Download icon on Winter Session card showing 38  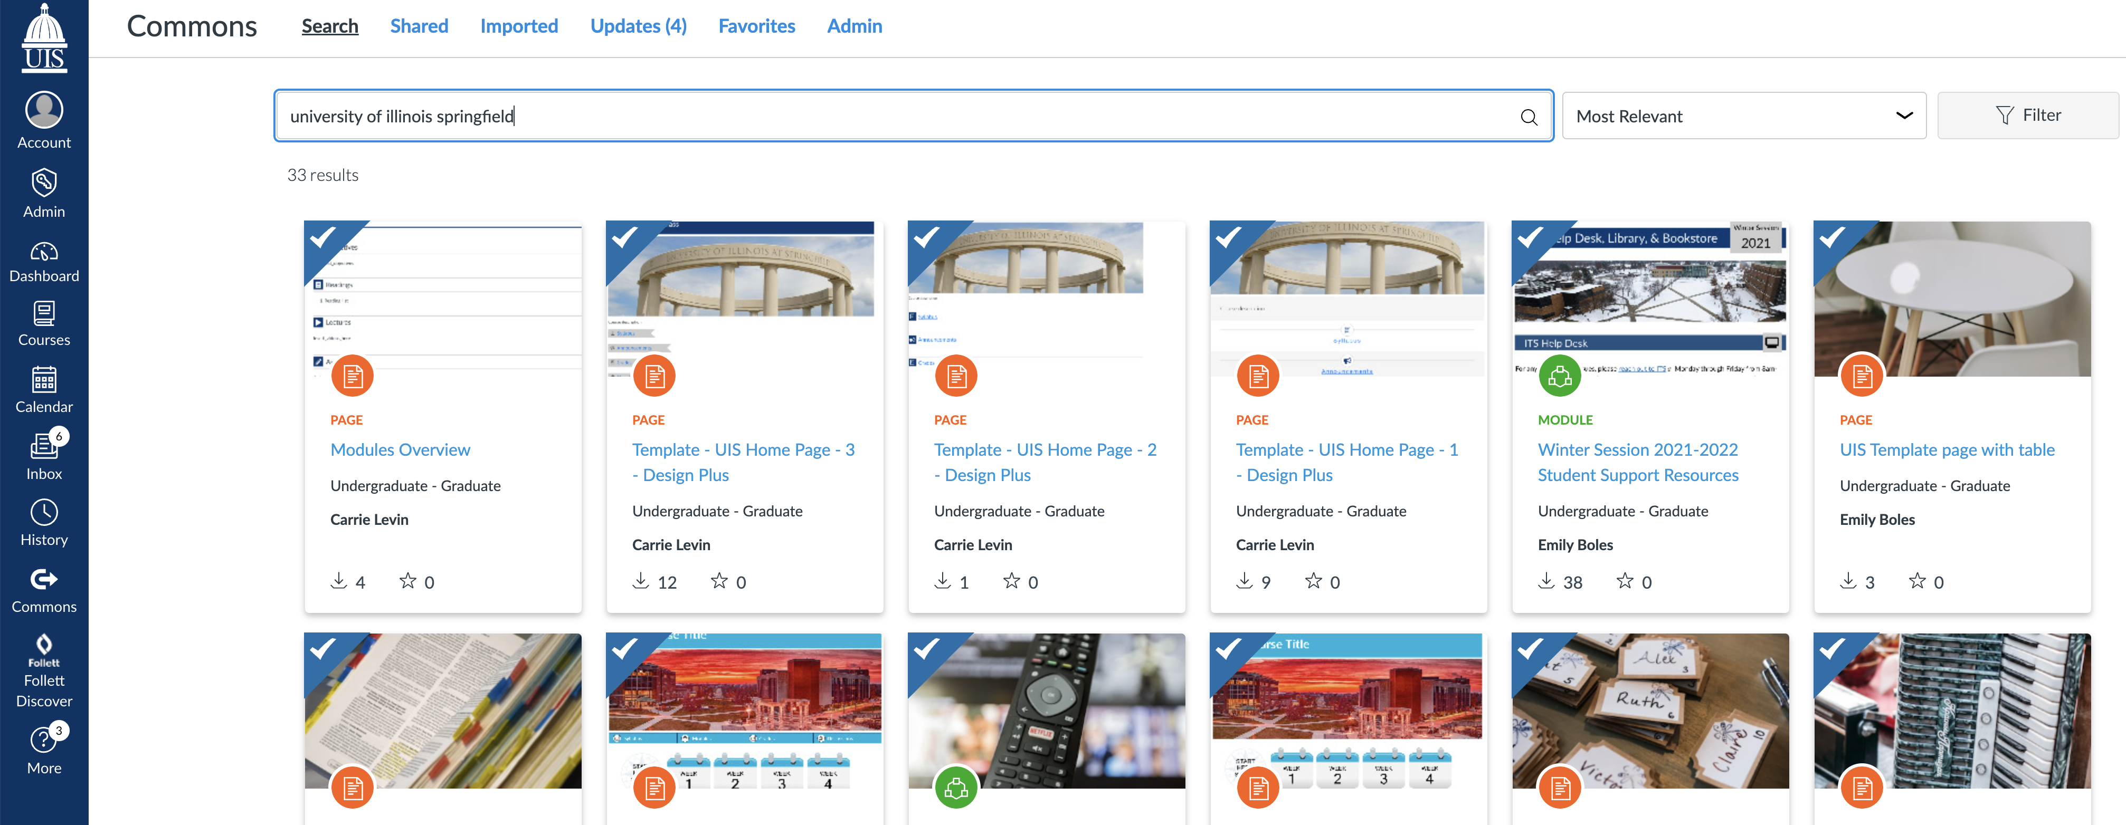click(1546, 581)
